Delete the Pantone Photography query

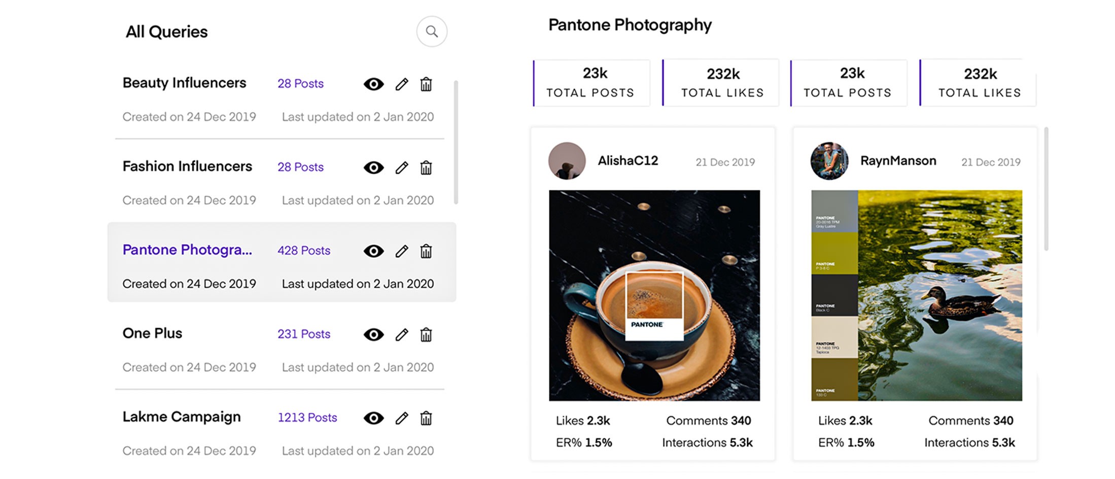pyautogui.click(x=426, y=251)
